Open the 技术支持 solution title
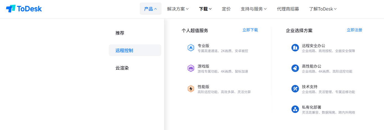The height and width of the screenshot is (130, 384). [x=310, y=87]
